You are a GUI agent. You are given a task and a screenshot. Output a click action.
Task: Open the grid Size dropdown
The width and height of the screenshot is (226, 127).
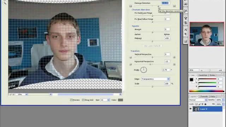(105, 100)
